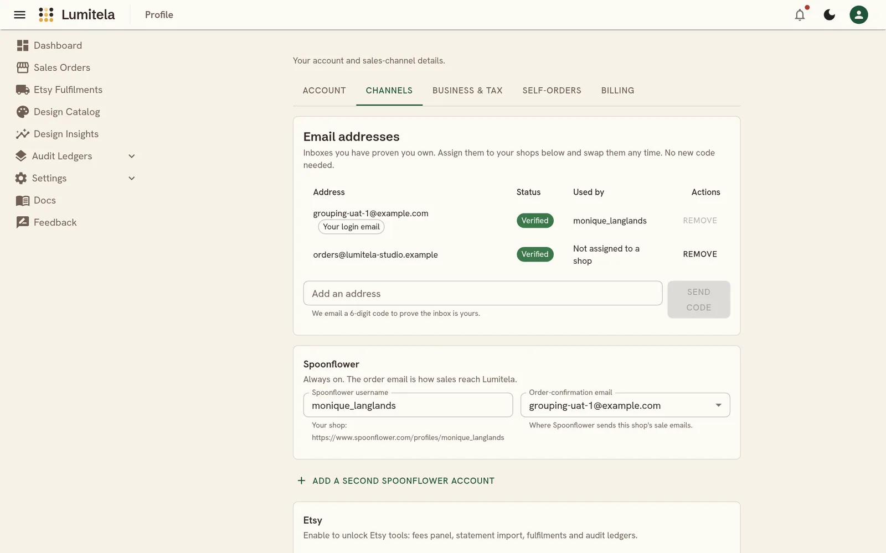886x553 pixels.
Task: Open the hamburger navigation menu
Action: click(x=19, y=15)
